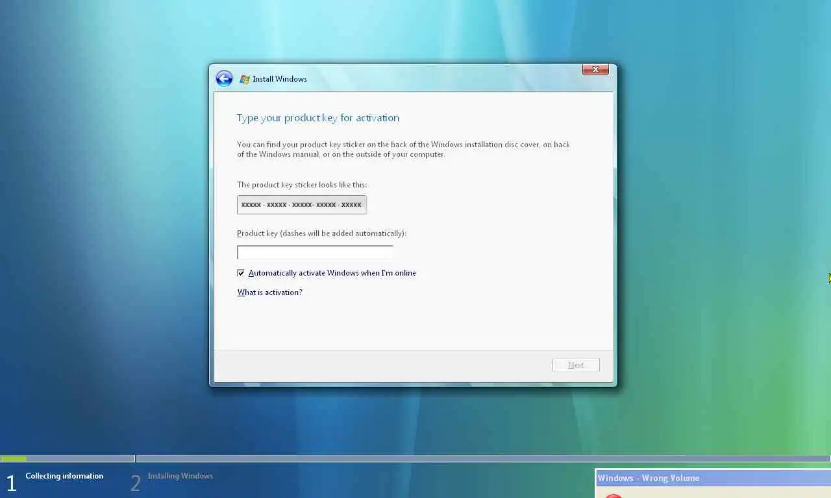The width and height of the screenshot is (831, 498).
Task: Click the Installing Windows step label
Action: [x=180, y=476]
